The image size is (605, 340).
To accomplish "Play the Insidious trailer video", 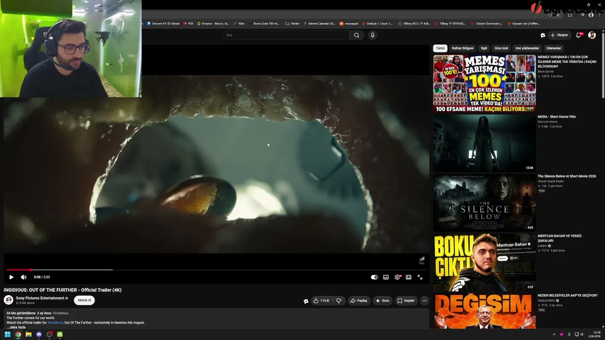I will (11, 277).
